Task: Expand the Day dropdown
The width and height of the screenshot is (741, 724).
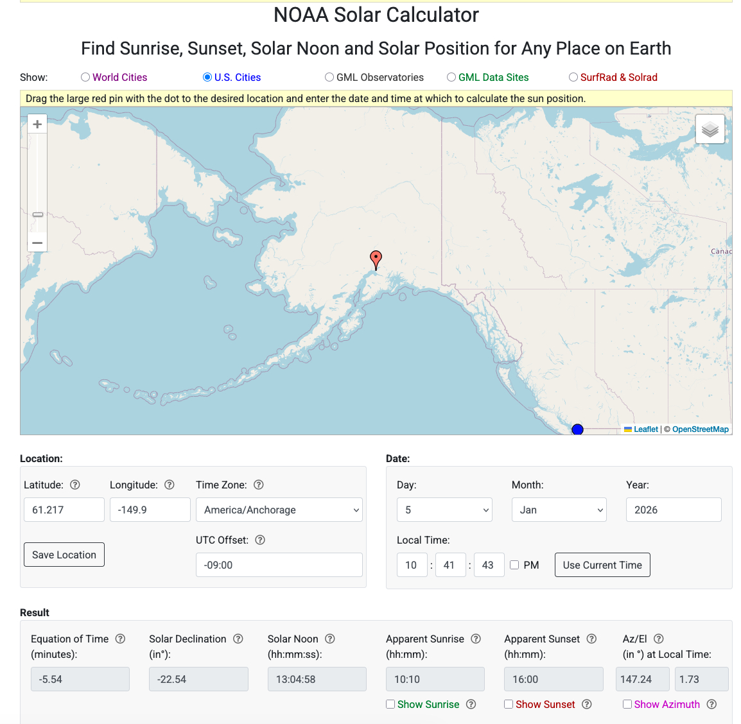Action: point(444,510)
